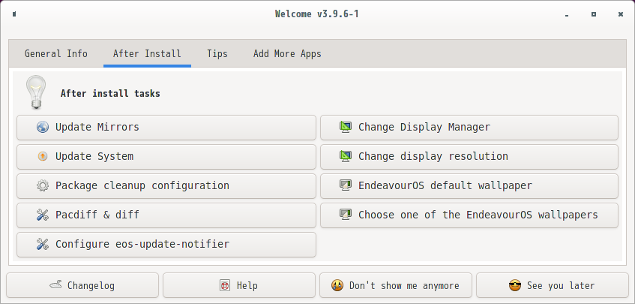Open the Changelog
Image resolution: width=635 pixels, height=304 pixels.
point(82,285)
